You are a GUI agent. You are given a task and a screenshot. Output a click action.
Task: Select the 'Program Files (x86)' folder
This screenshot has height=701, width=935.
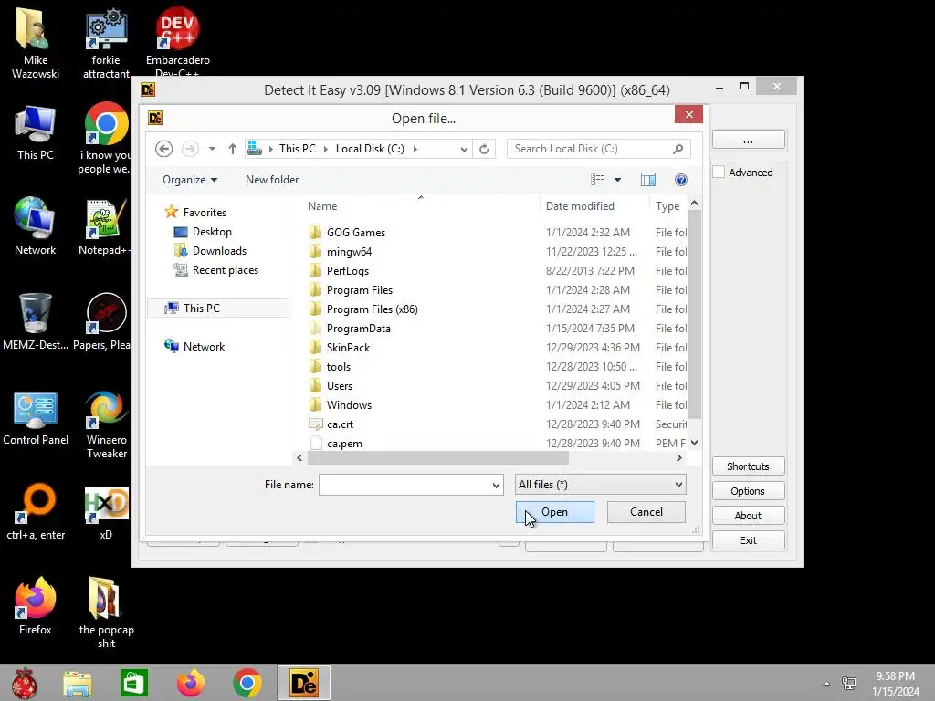[x=373, y=309]
